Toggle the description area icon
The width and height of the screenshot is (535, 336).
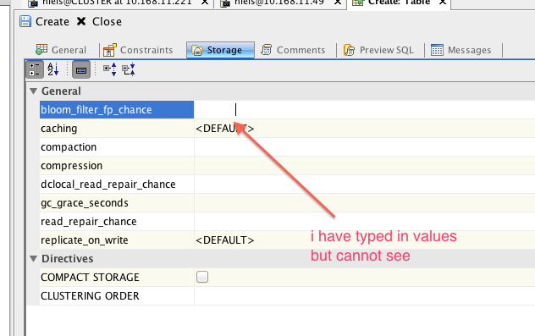tap(81, 69)
